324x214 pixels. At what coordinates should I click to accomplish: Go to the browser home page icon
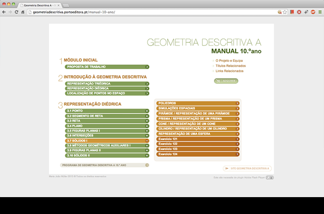tap(23, 12)
